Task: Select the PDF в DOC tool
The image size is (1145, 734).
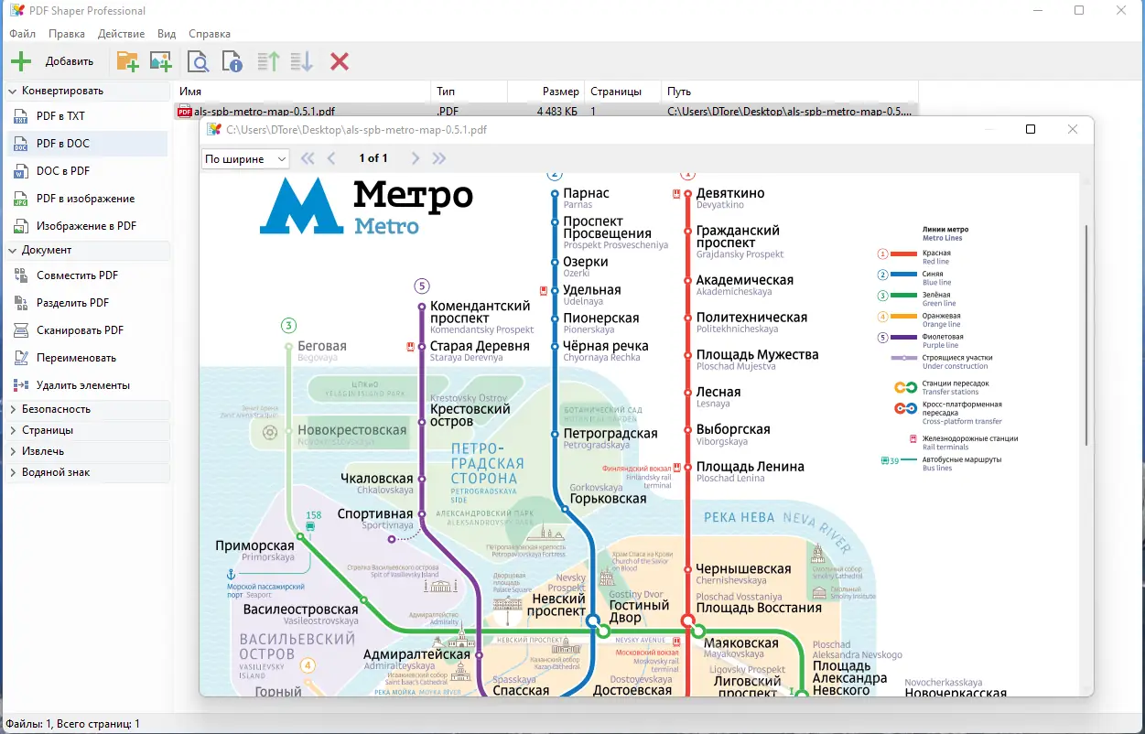Action: coord(87,144)
